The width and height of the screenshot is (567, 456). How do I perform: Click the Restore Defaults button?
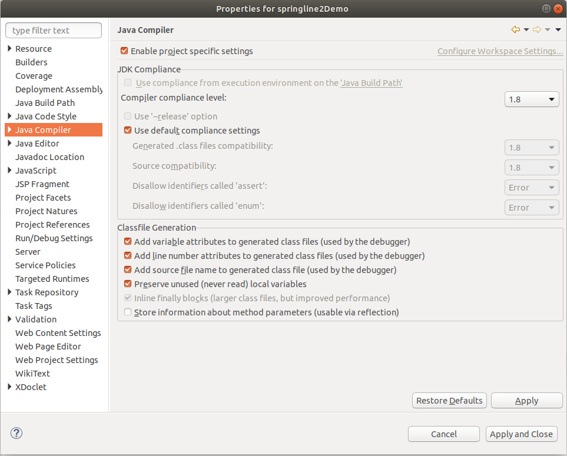(x=449, y=401)
